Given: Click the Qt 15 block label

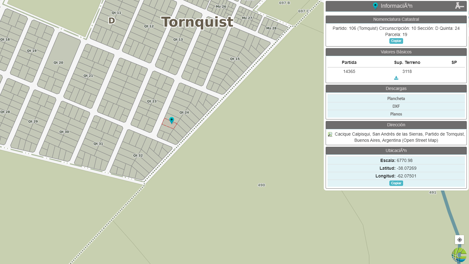Looking at the screenshot, I should (235, 59).
